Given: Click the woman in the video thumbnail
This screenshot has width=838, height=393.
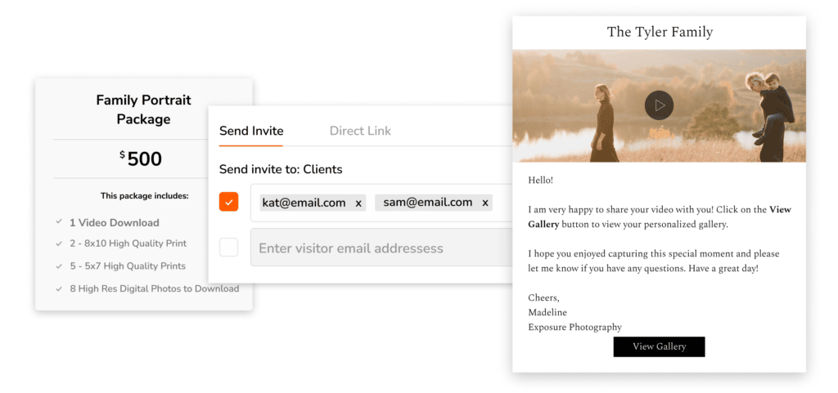Looking at the screenshot, I should (604, 123).
